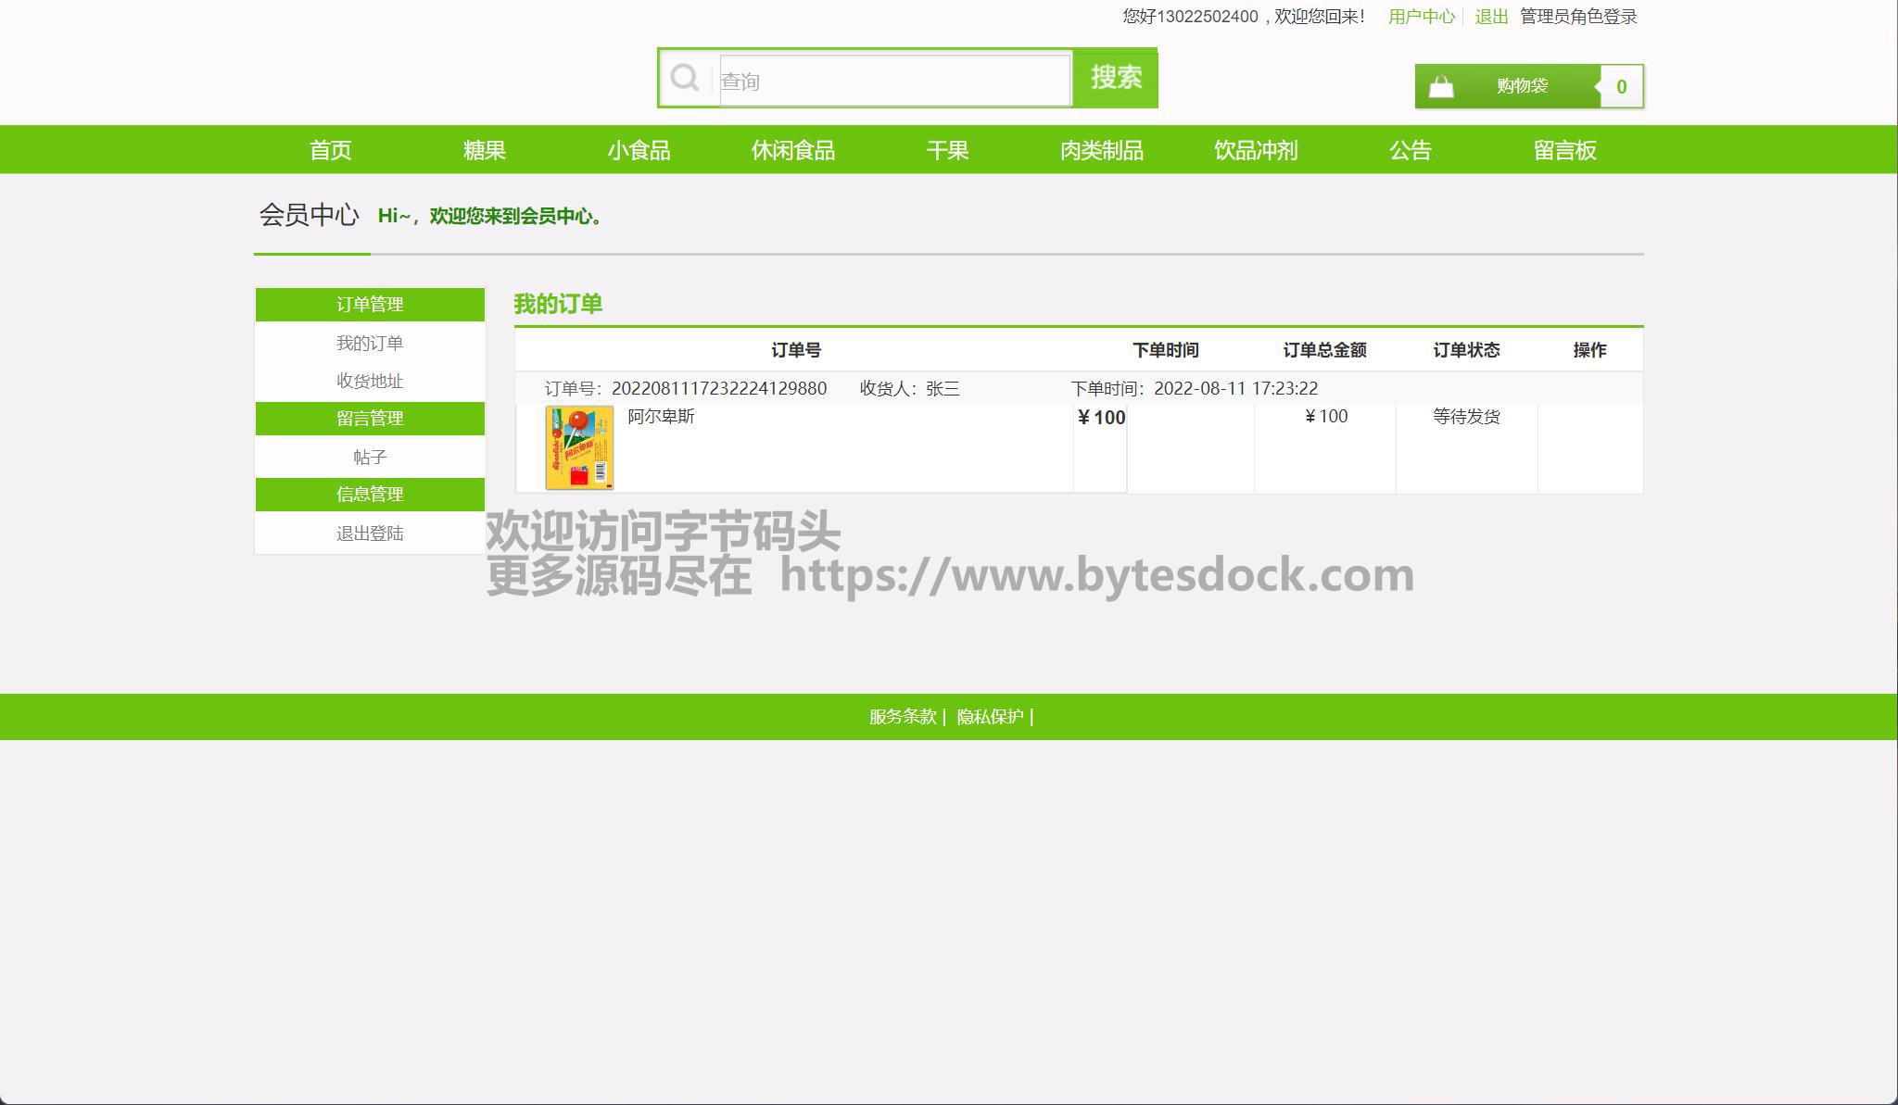This screenshot has width=1898, height=1105.
Task: Click the cart count badge showing 0
Action: coord(1621,87)
